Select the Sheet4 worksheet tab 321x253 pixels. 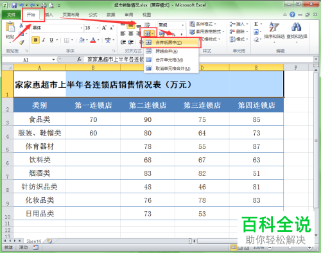click(x=33, y=241)
